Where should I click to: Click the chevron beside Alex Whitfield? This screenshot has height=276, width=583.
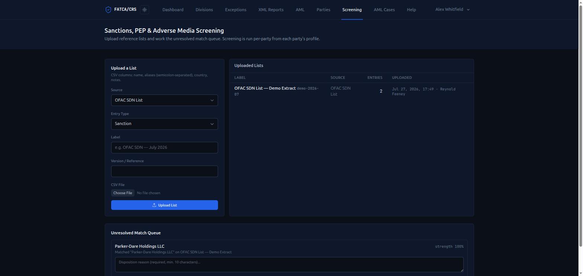(x=468, y=10)
